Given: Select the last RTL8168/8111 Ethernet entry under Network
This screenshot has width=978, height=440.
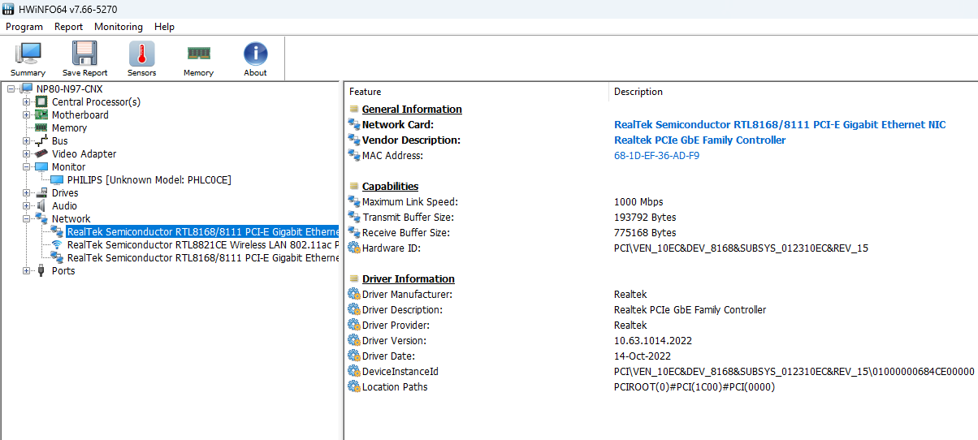Looking at the screenshot, I should tap(202, 257).
